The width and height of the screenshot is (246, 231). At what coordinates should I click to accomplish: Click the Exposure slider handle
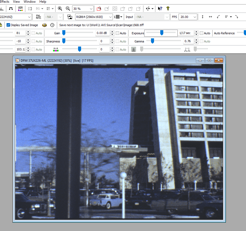coord(162,33)
